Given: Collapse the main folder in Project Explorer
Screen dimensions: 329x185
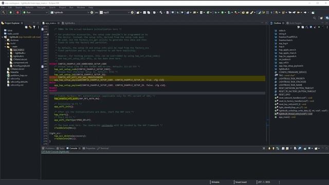Looking at the screenshot, I should pyautogui.click(x=6, y=47).
